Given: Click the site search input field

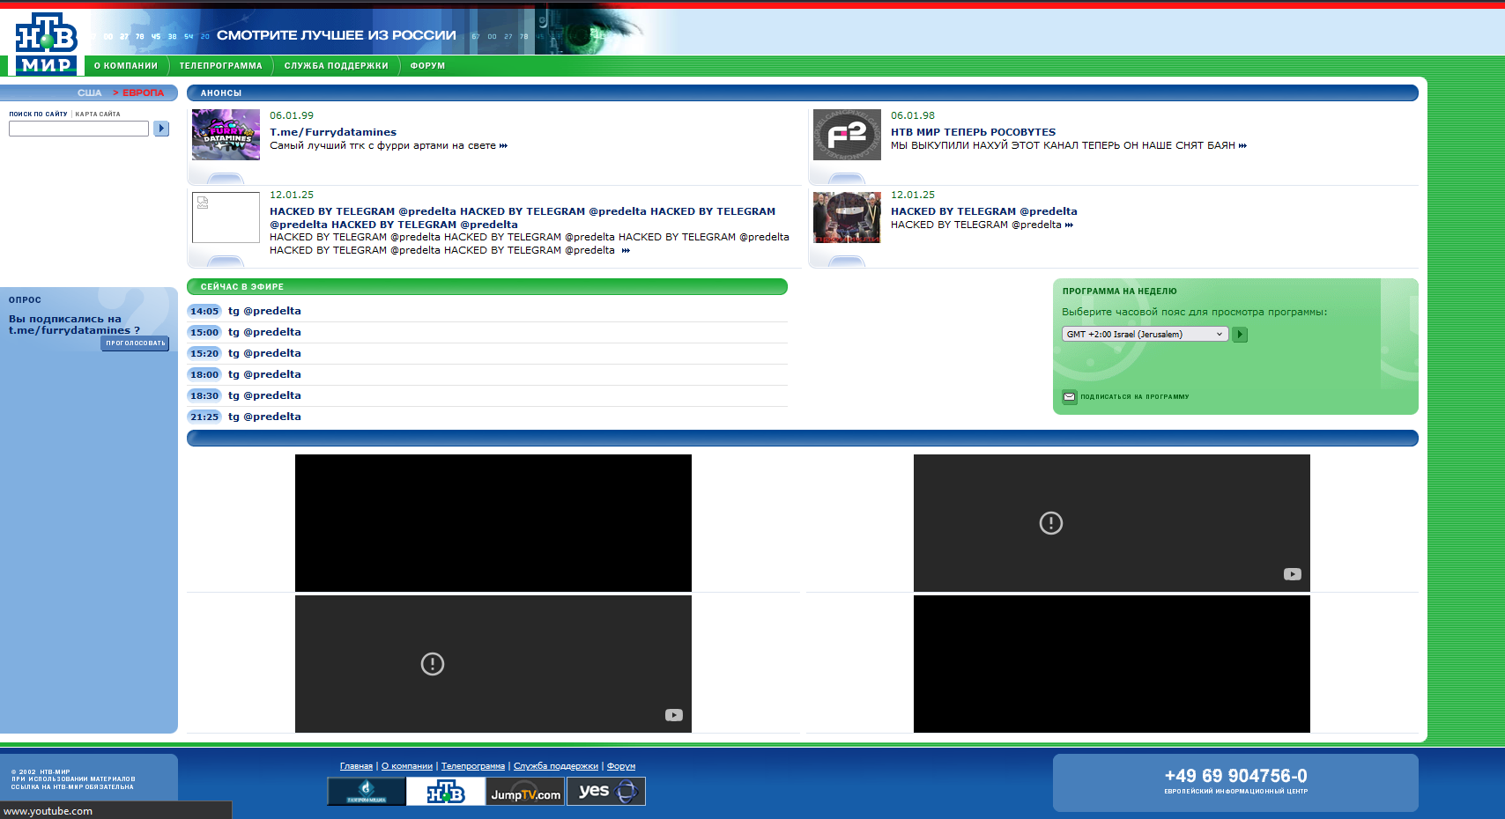Looking at the screenshot, I should point(79,129).
